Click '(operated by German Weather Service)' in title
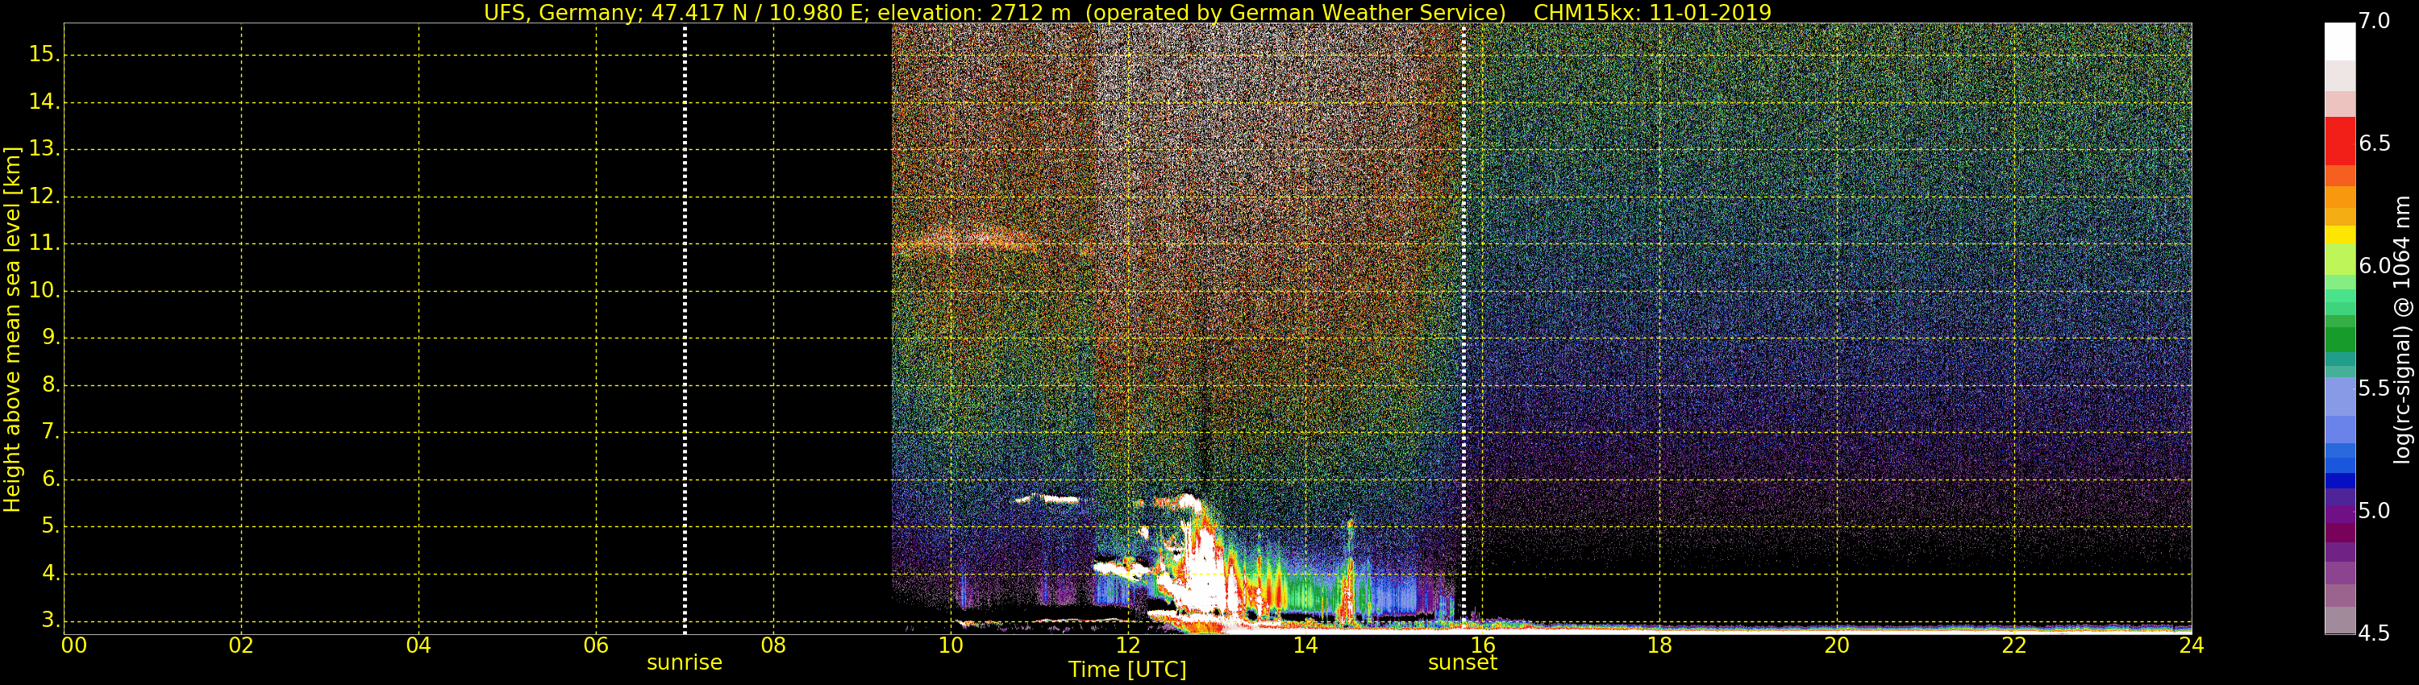The image size is (2419, 685). click(1297, 12)
